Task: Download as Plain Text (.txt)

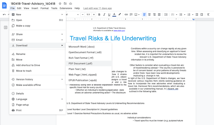Action: (89, 69)
